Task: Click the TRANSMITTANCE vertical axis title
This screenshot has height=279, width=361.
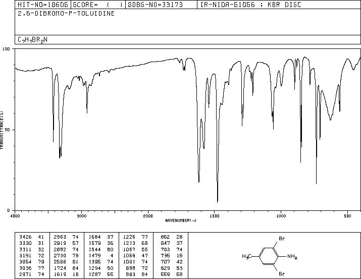Action: (2, 130)
